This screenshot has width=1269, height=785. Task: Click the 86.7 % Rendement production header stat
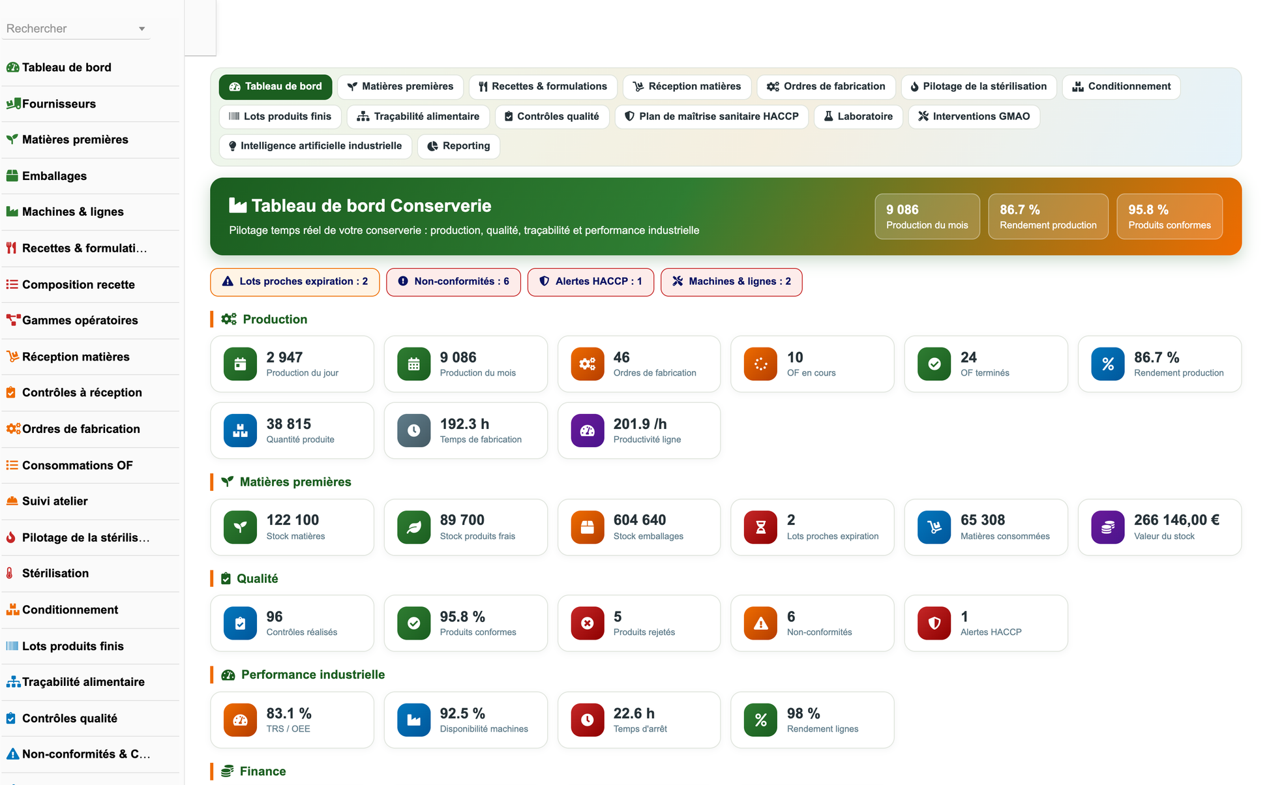[x=1048, y=216]
